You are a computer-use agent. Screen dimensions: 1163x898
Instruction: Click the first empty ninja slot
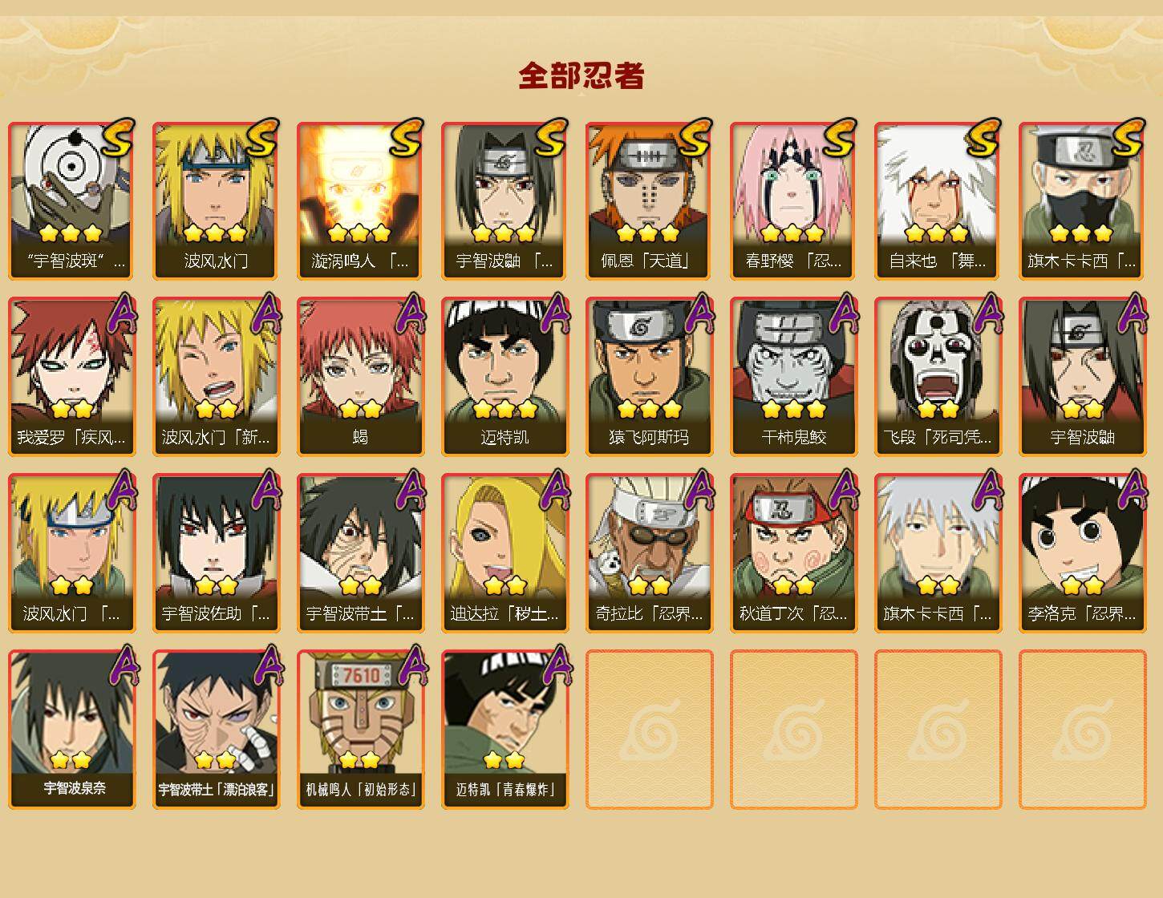point(649,730)
